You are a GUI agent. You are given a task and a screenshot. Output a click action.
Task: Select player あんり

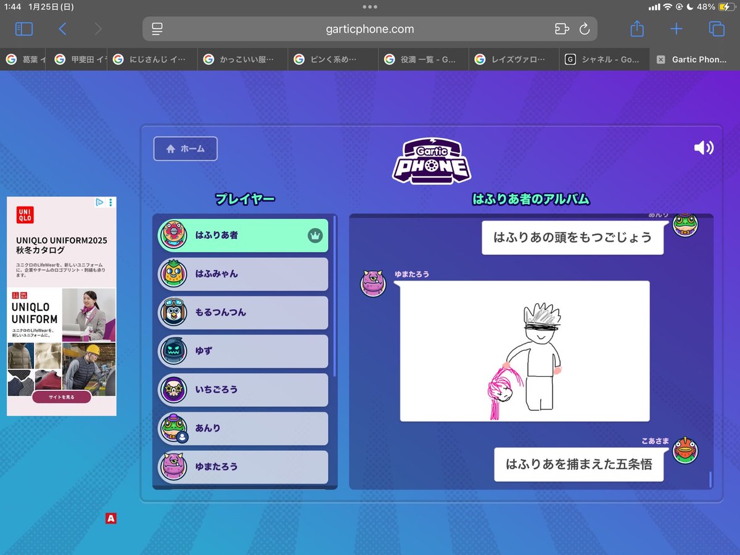pyautogui.click(x=243, y=428)
